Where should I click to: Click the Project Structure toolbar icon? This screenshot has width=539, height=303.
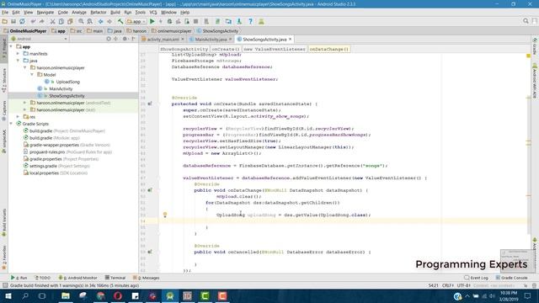pos(228,21)
